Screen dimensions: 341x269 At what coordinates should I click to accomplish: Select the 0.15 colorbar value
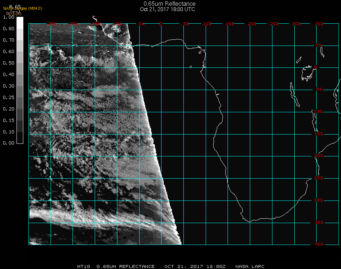click(9, 121)
